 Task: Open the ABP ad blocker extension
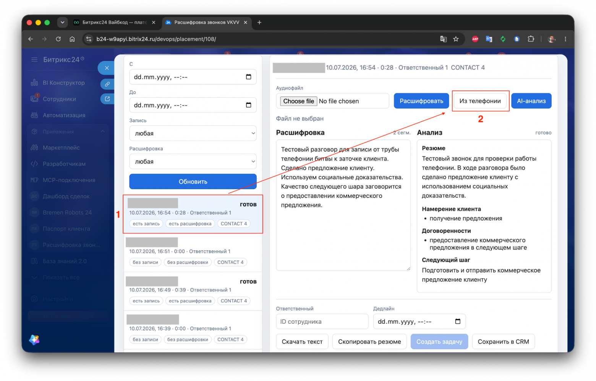(475, 39)
